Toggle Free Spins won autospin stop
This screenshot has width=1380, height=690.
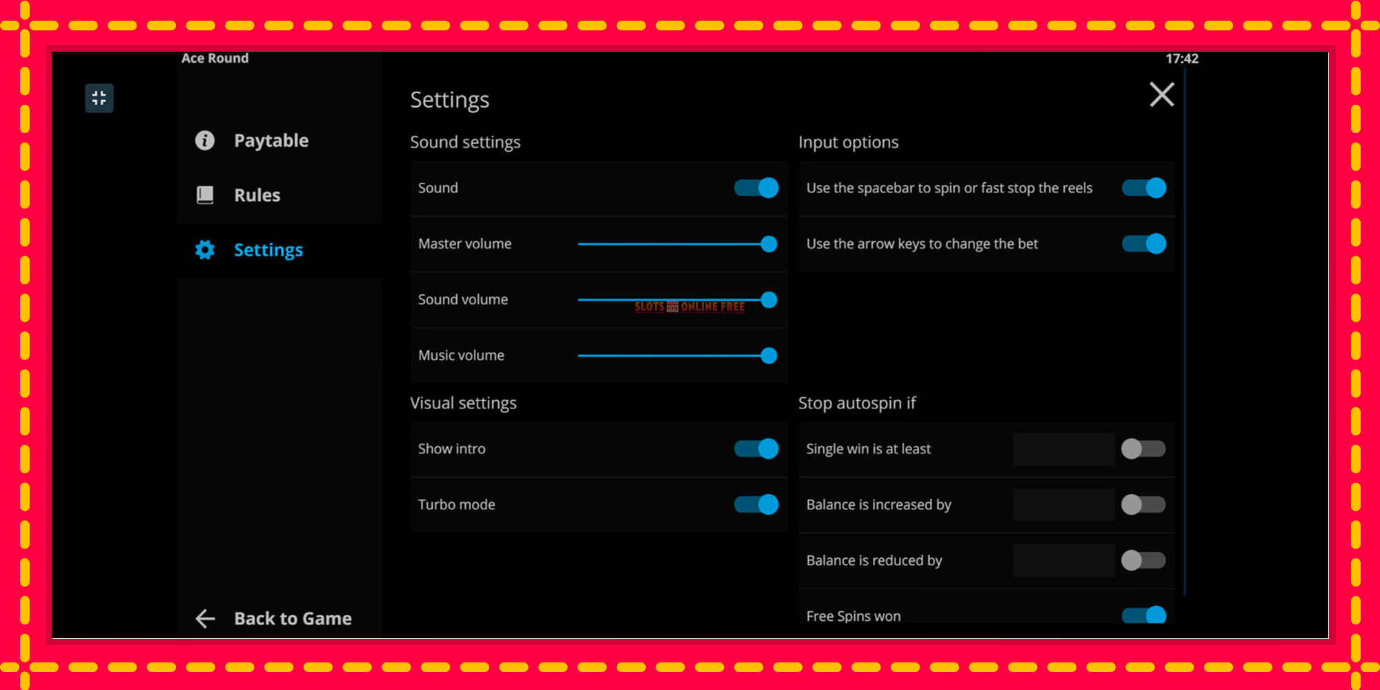pos(1144,615)
